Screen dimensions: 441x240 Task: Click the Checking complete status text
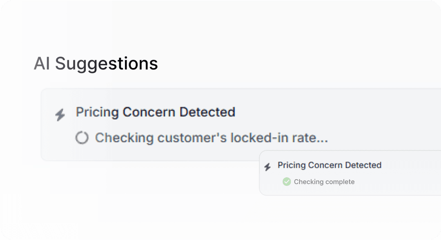324,182
